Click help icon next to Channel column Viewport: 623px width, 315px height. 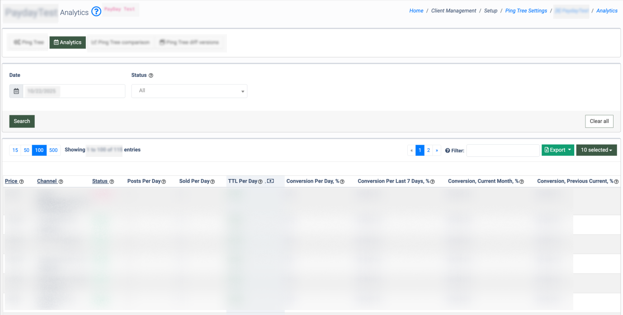(x=61, y=182)
